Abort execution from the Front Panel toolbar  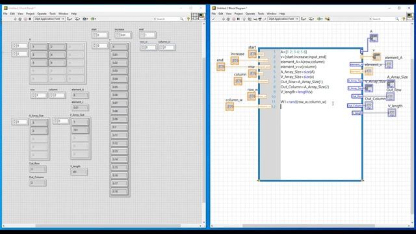(x=25, y=19)
